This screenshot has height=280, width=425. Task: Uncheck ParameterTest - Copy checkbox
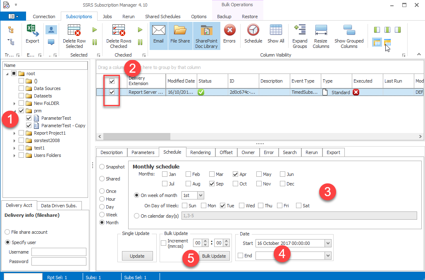tap(29, 126)
